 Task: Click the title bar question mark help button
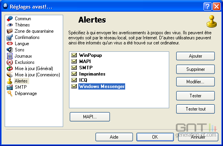click(x=207, y=7)
